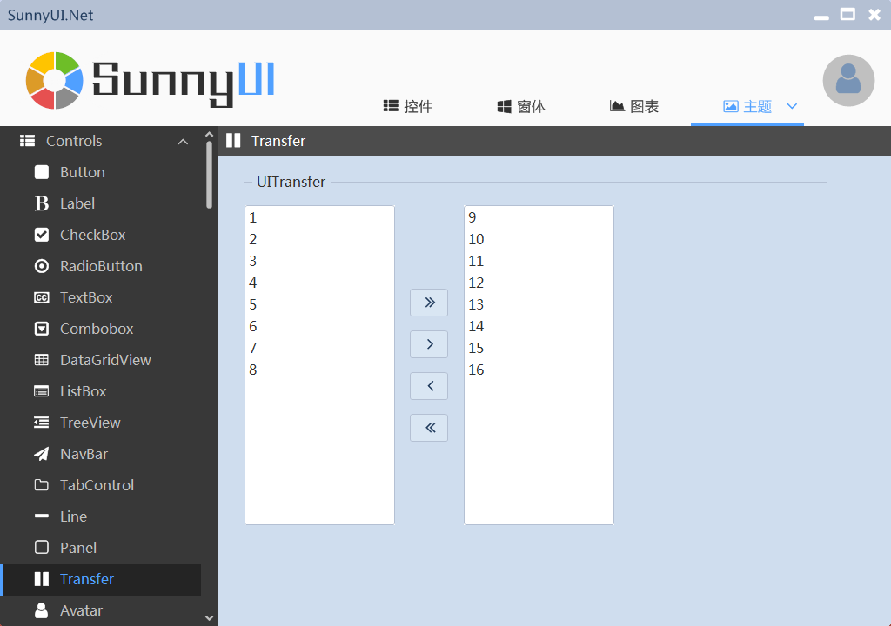The height and width of the screenshot is (626, 891).
Task: Click the move-all-right transfer button
Action: 429,303
